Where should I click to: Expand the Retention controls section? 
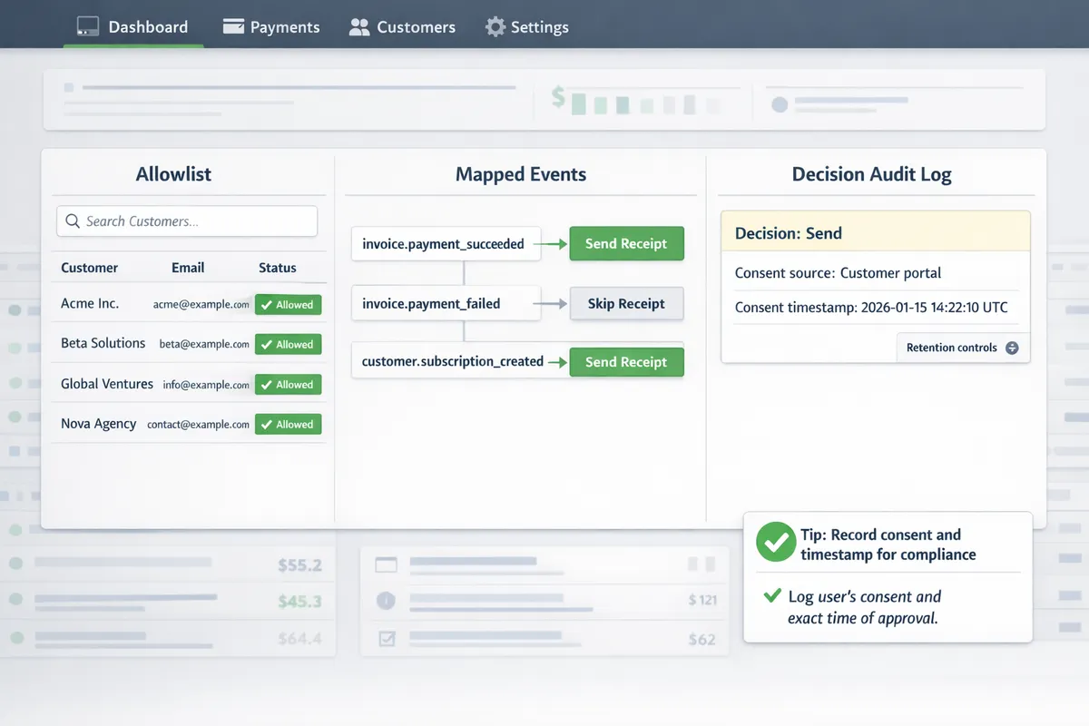tap(961, 348)
